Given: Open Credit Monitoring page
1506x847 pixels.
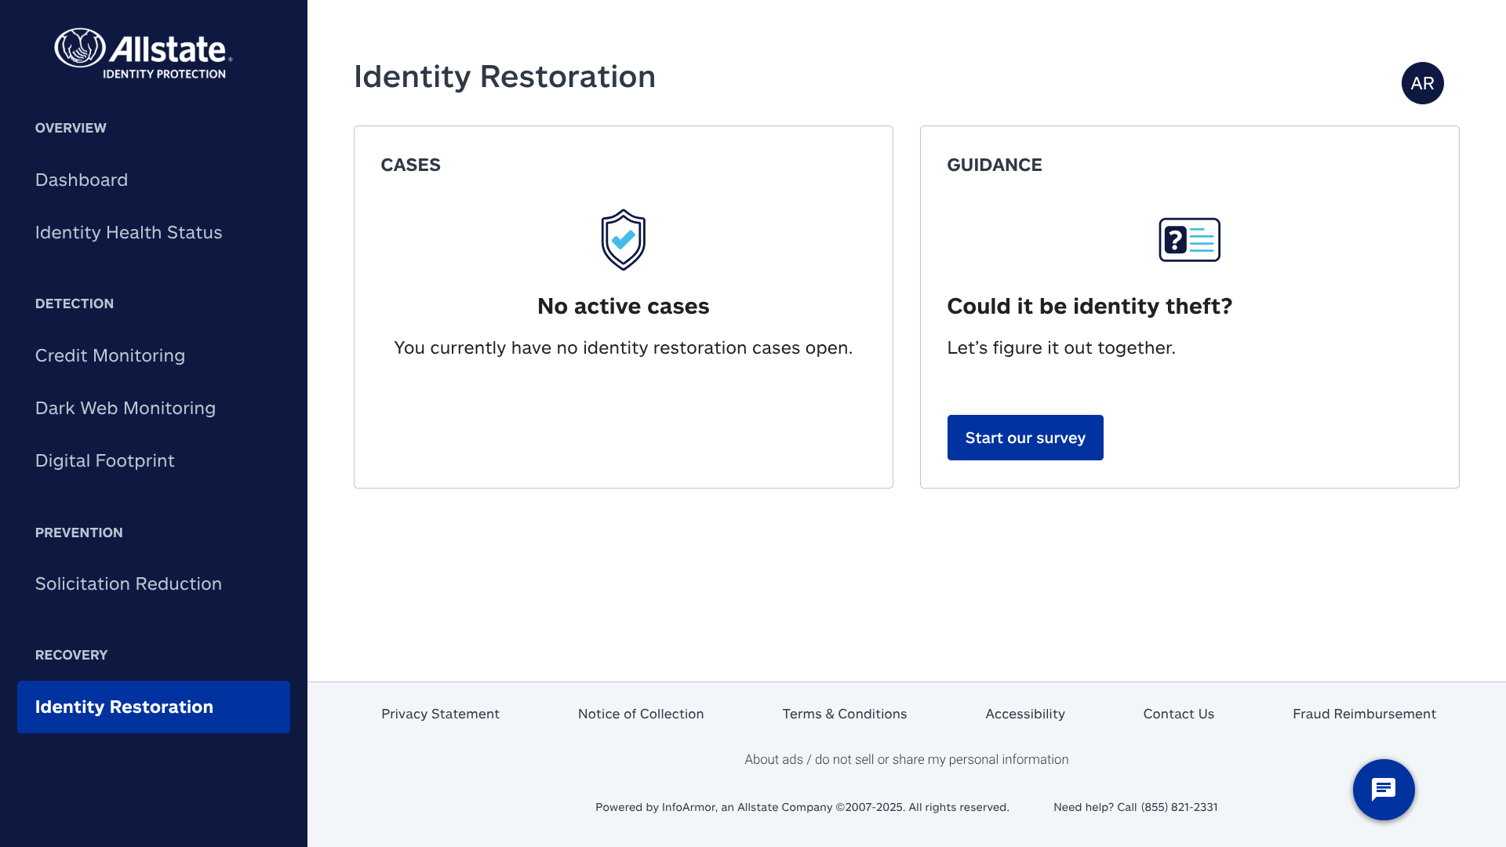Looking at the screenshot, I should 110,355.
